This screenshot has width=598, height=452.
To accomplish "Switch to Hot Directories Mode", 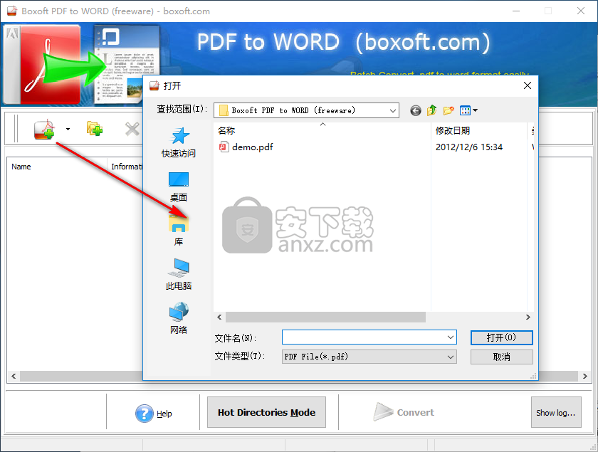I will pos(266,412).
